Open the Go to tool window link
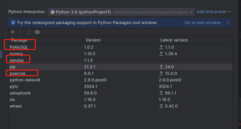This screenshot has height=129, width=241. pos(203,22)
